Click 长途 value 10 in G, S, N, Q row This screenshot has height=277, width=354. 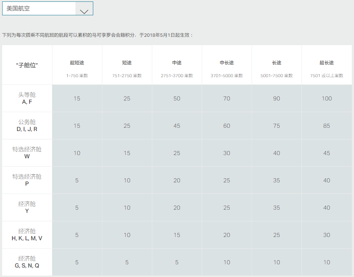(x=276, y=262)
